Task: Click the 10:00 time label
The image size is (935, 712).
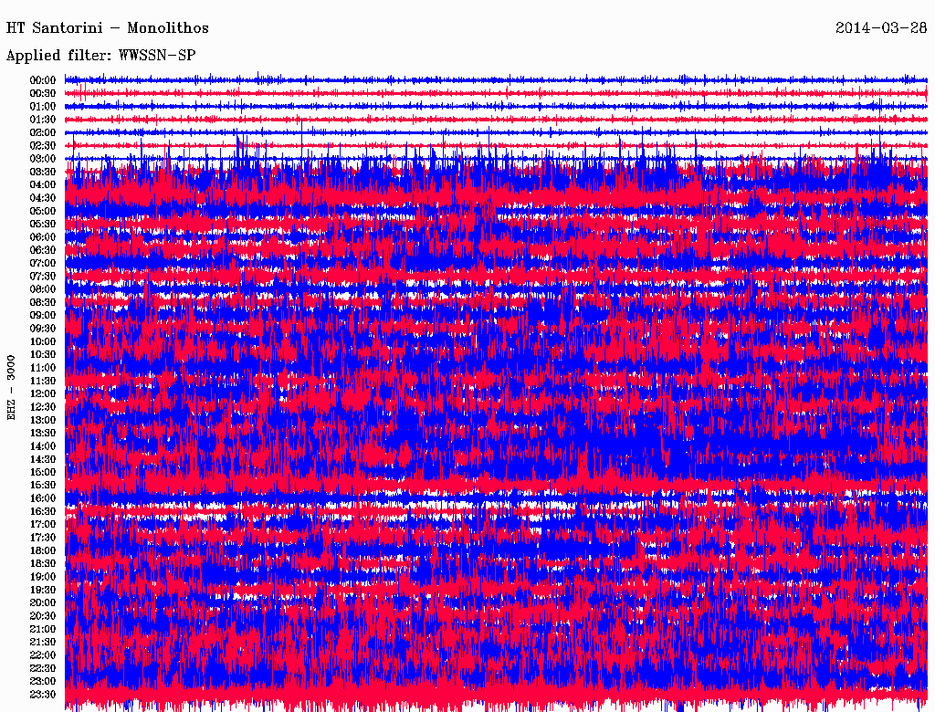Action: 43,341
